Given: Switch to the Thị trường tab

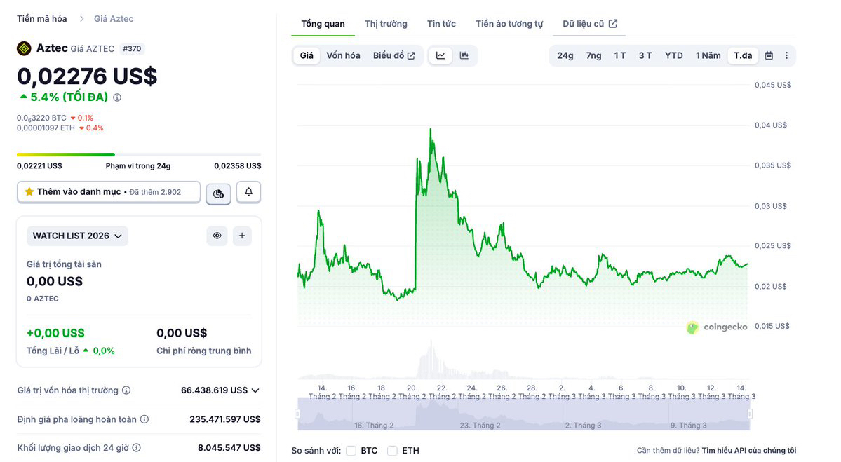Looking at the screenshot, I should (386, 24).
